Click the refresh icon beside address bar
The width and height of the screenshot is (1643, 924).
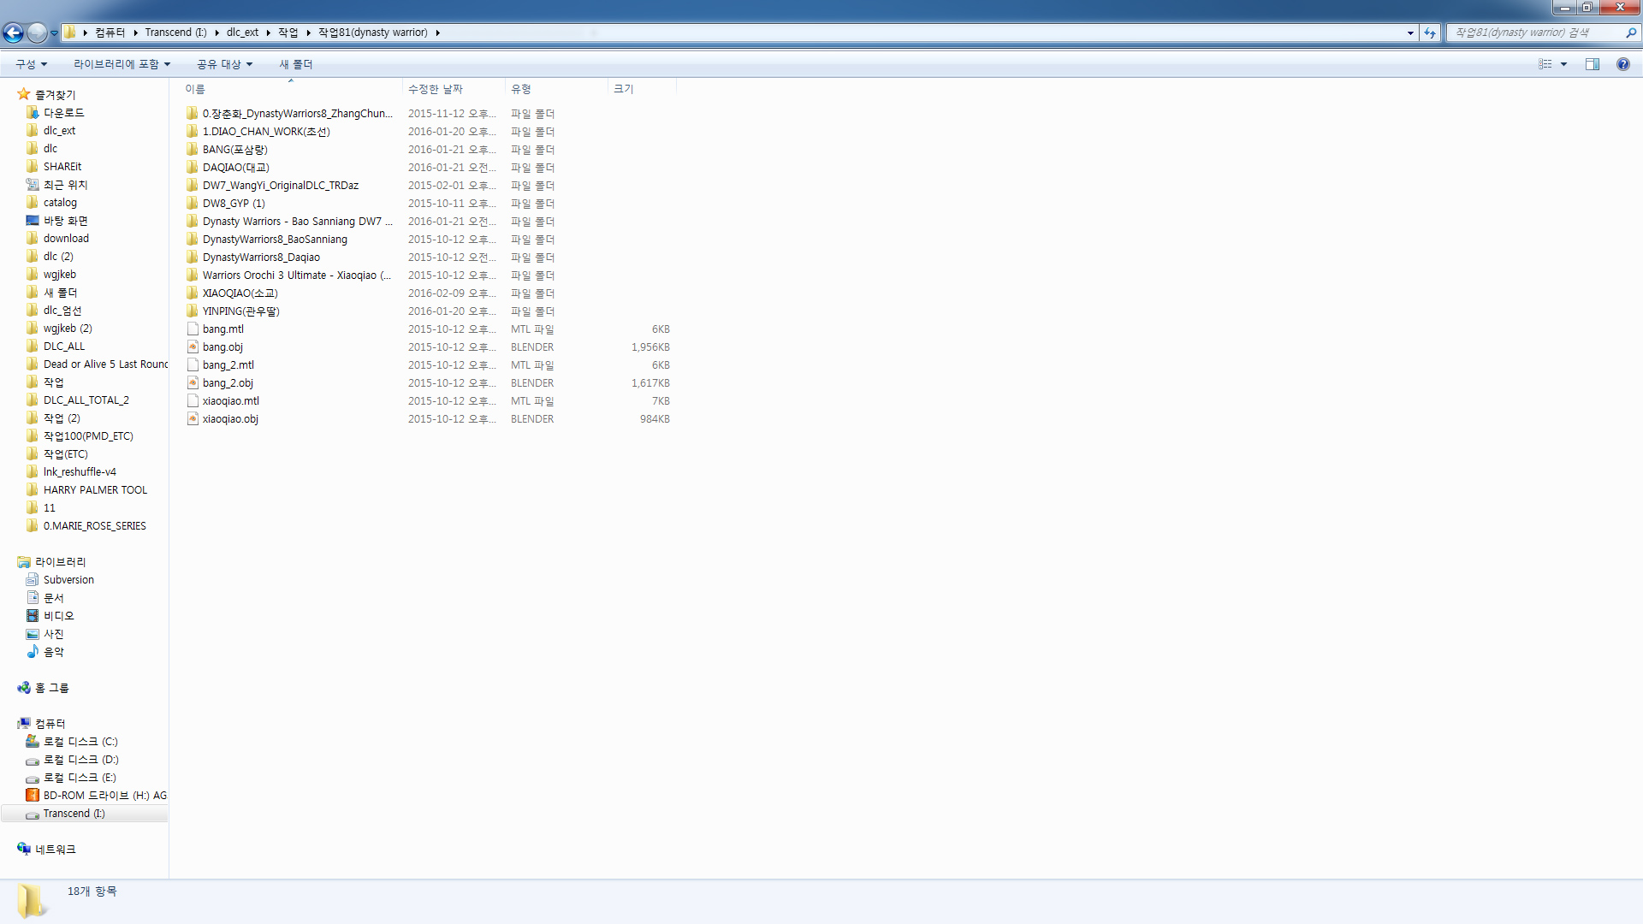(x=1430, y=33)
